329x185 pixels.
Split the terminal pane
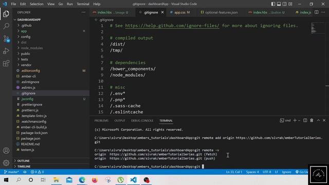305,120
